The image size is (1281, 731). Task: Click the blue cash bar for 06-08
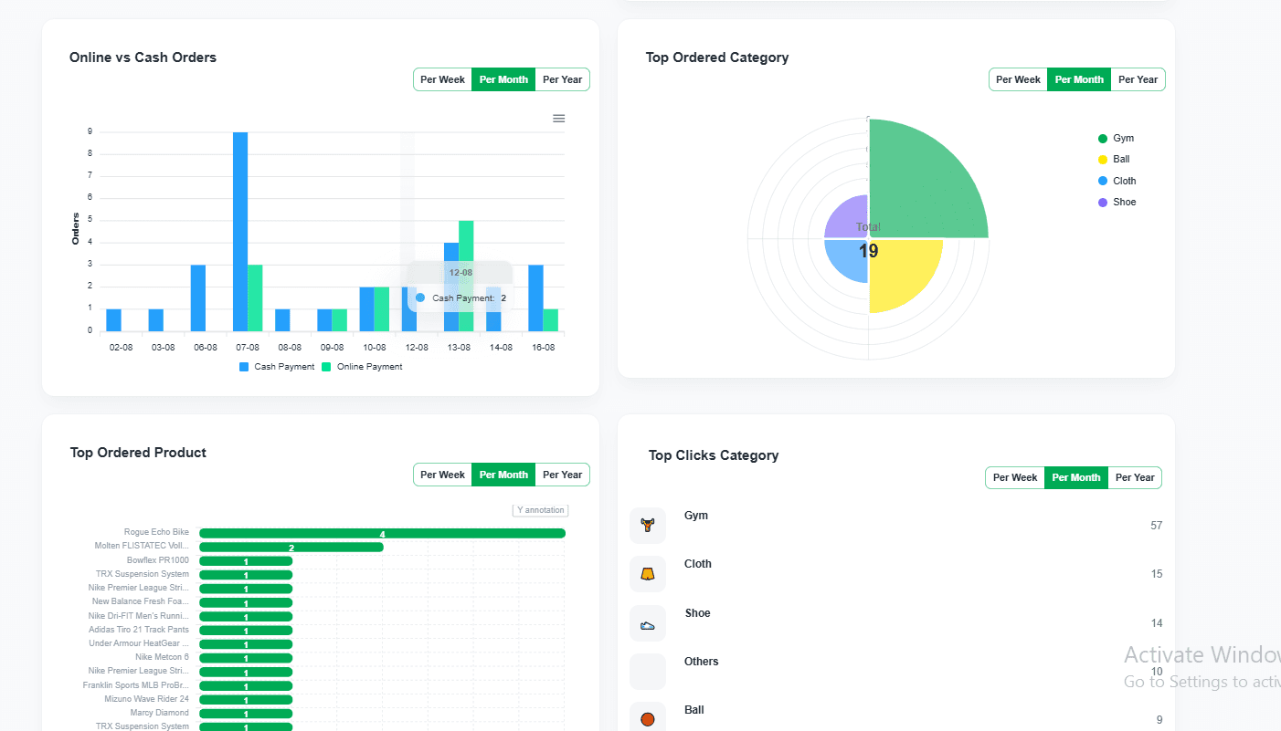198,298
